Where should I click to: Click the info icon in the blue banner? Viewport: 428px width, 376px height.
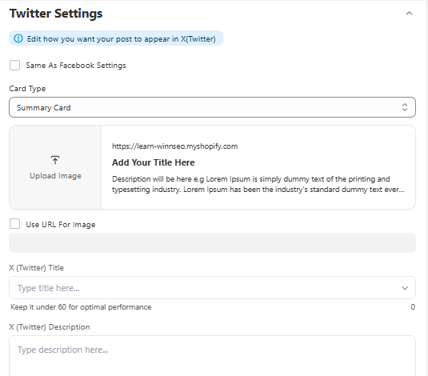[x=18, y=38]
